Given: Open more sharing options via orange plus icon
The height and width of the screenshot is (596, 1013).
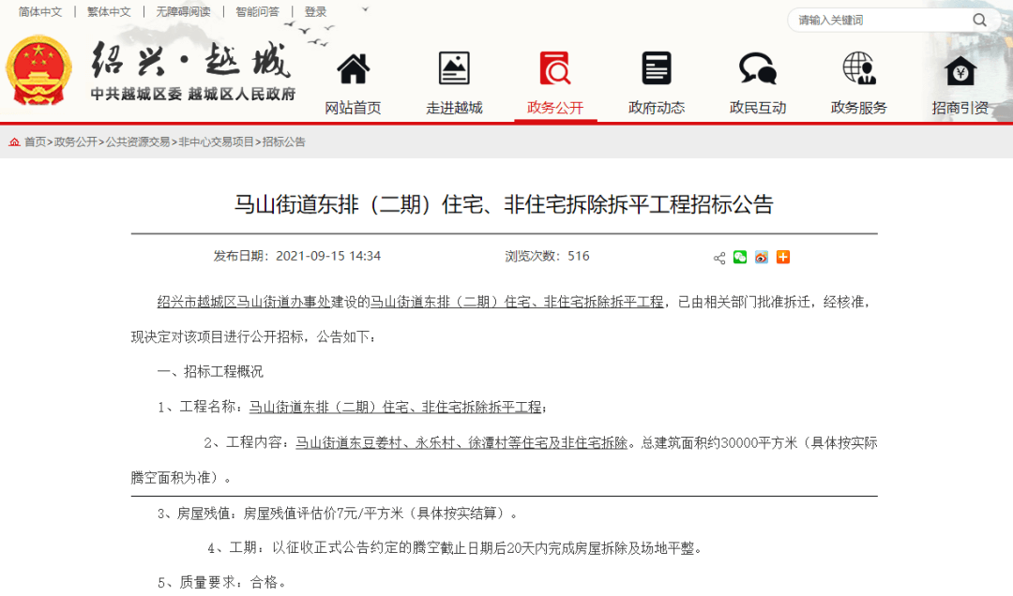Looking at the screenshot, I should tap(783, 257).
